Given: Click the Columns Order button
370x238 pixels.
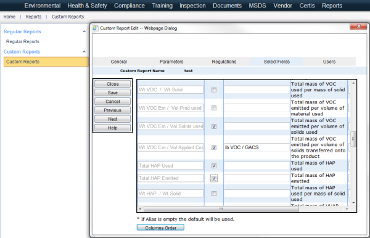Looking at the screenshot, I should pos(160,228).
